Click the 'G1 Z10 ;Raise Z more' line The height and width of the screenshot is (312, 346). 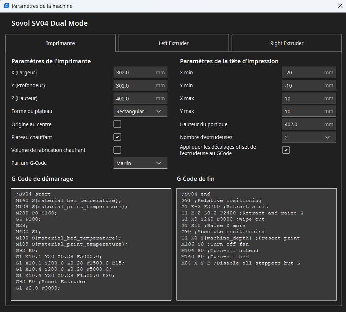pos(214,226)
